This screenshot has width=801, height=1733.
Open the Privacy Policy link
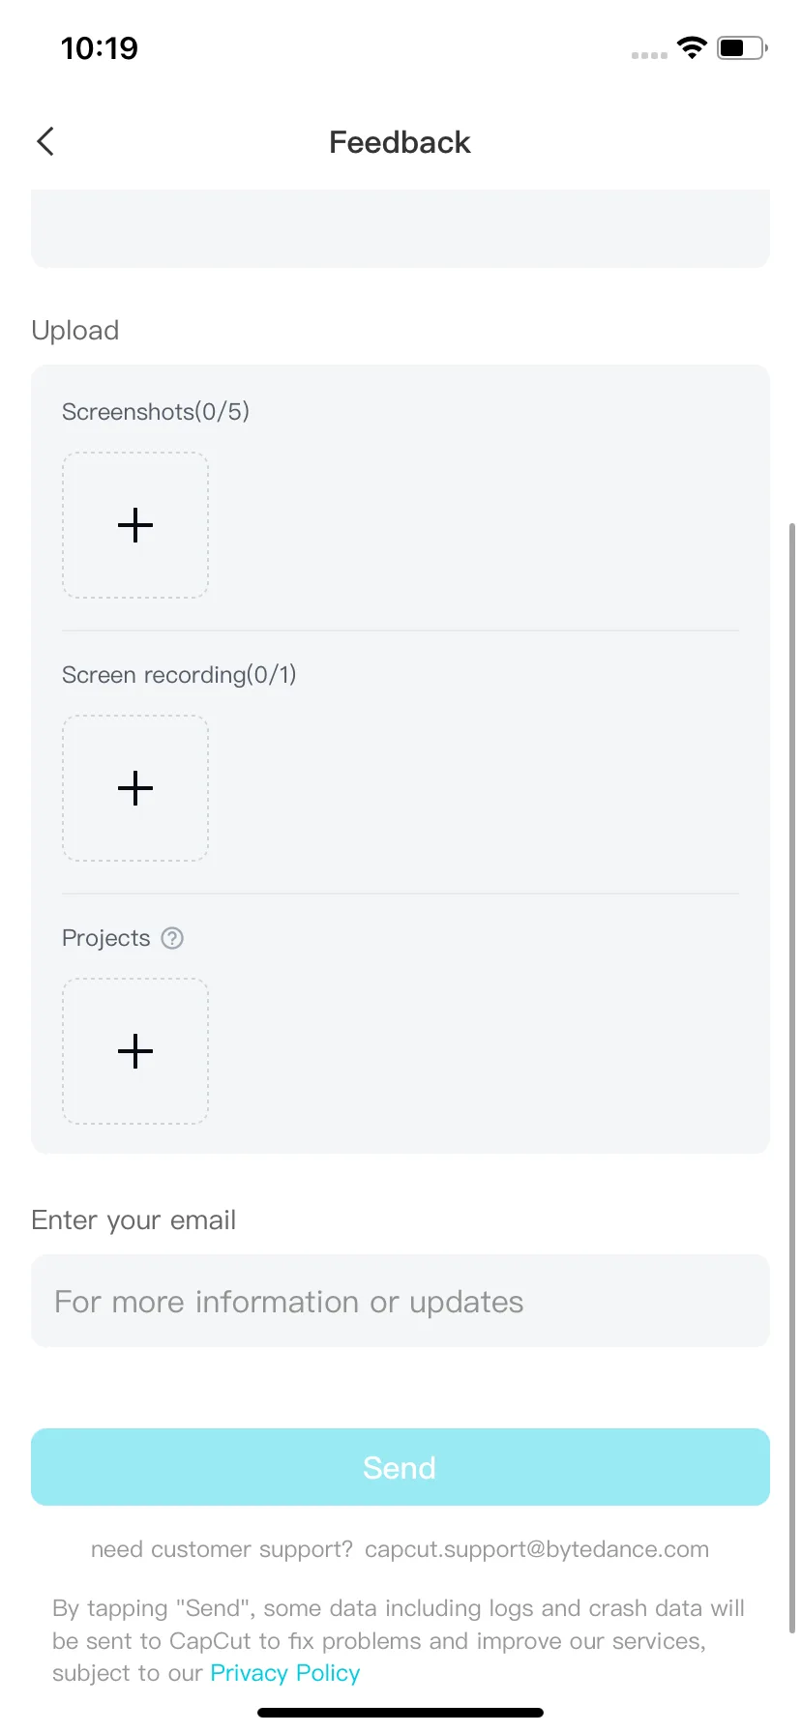[x=285, y=1673]
